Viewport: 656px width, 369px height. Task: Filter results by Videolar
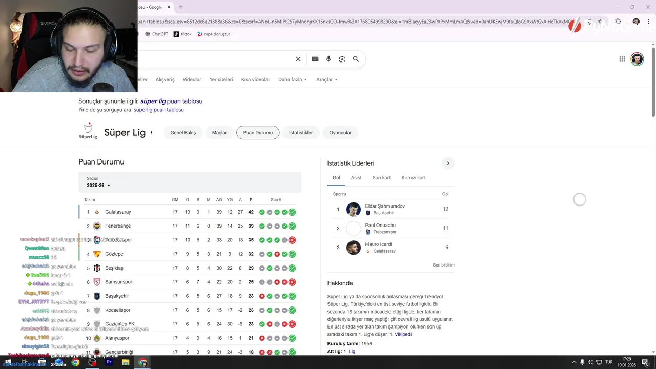coord(192,80)
